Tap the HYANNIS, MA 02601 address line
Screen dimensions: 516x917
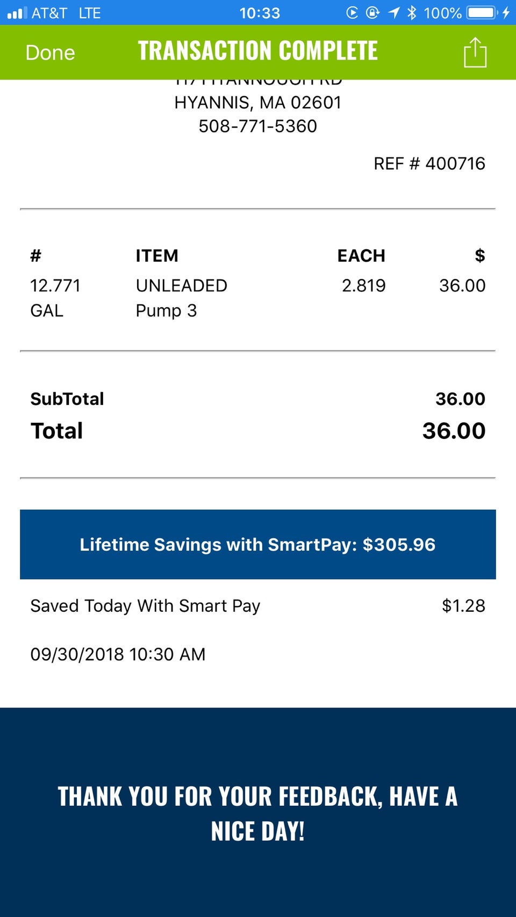[x=257, y=103]
